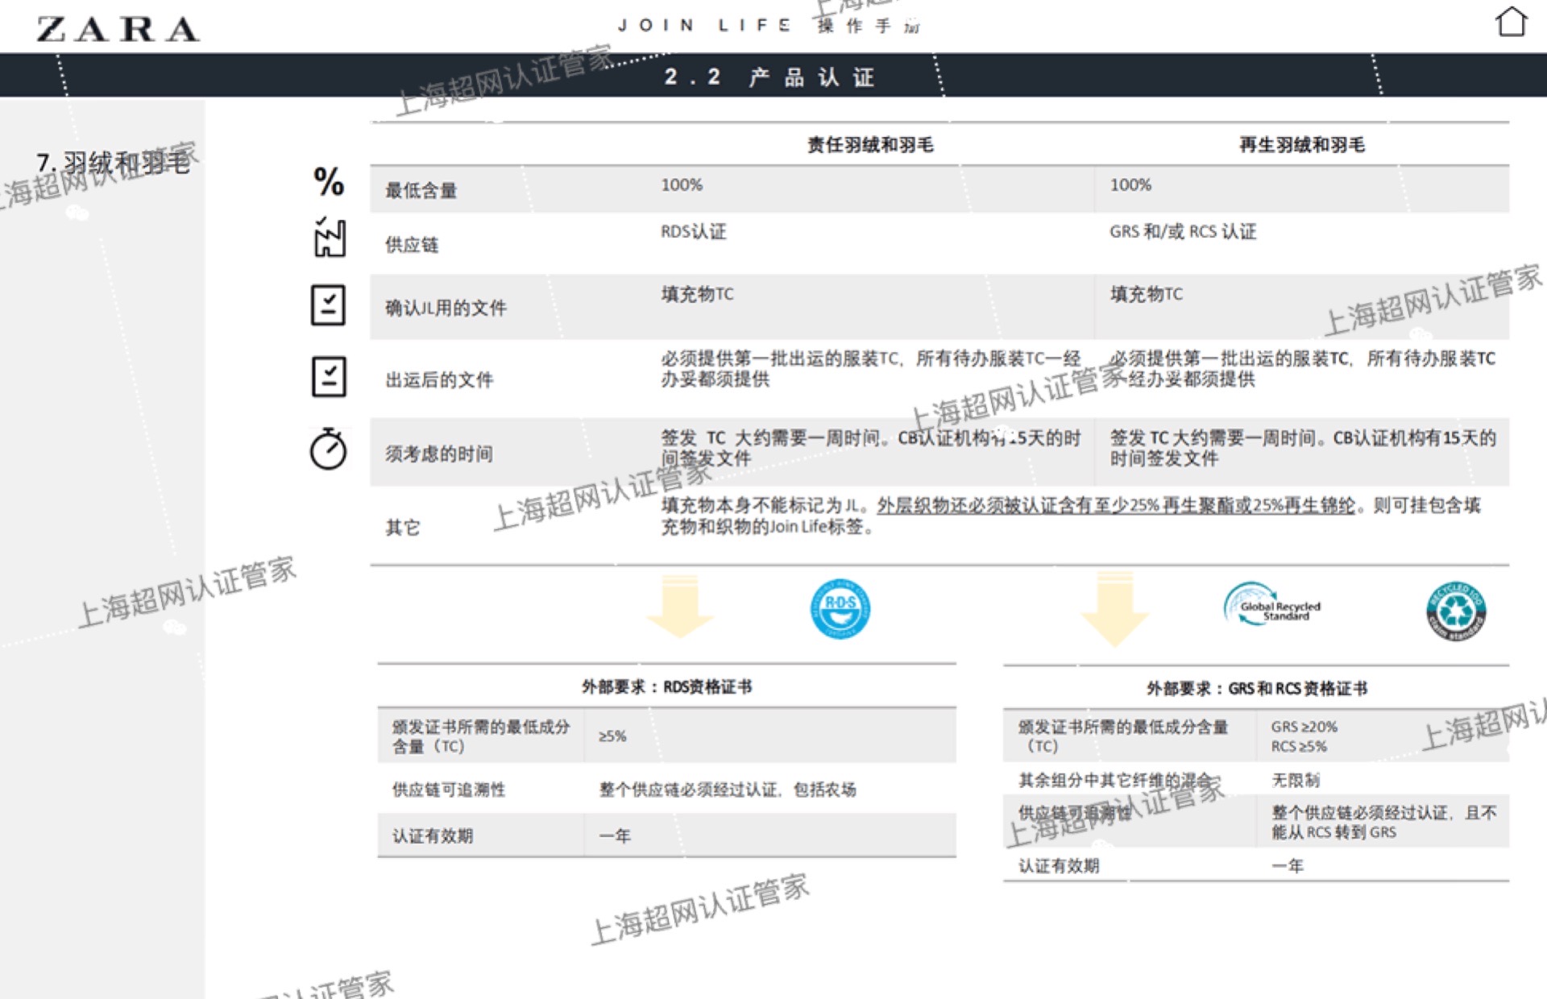Image resolution: width=1547 pixels, height=999 pixels.
Task: Click 认证有效期 label in GRS RCS table
Action: pos(1059,866)
